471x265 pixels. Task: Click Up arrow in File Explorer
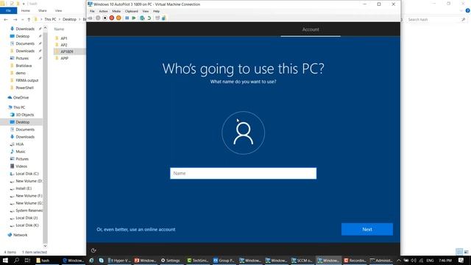[29, 20]
